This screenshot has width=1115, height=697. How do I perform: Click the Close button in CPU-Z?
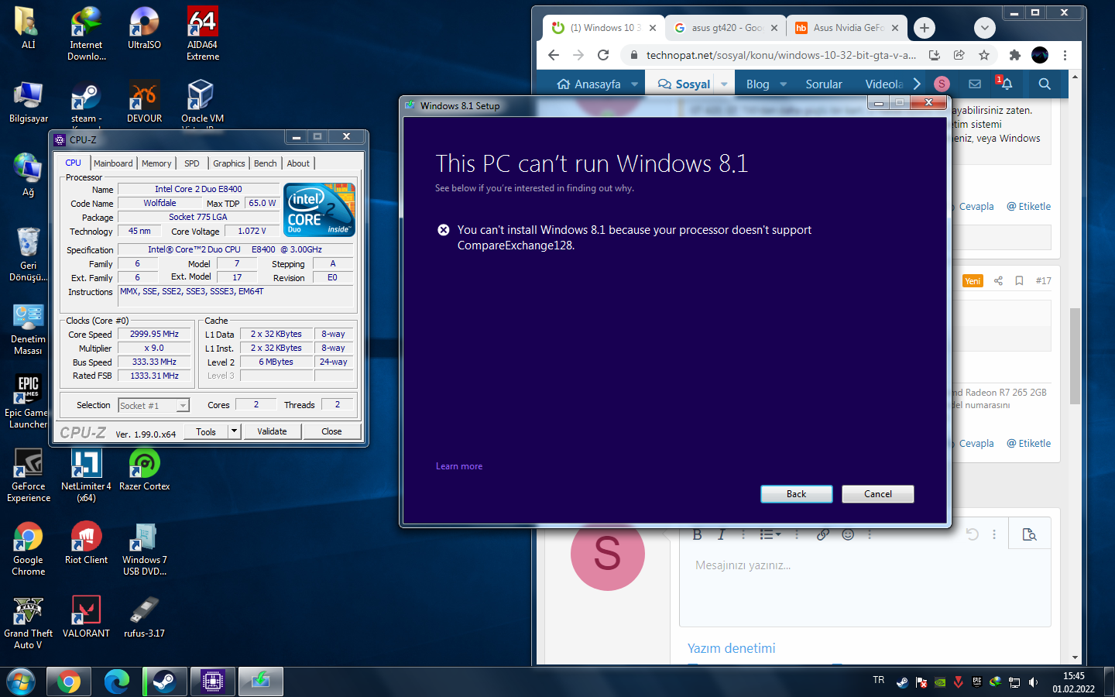[x=331, y=431]
